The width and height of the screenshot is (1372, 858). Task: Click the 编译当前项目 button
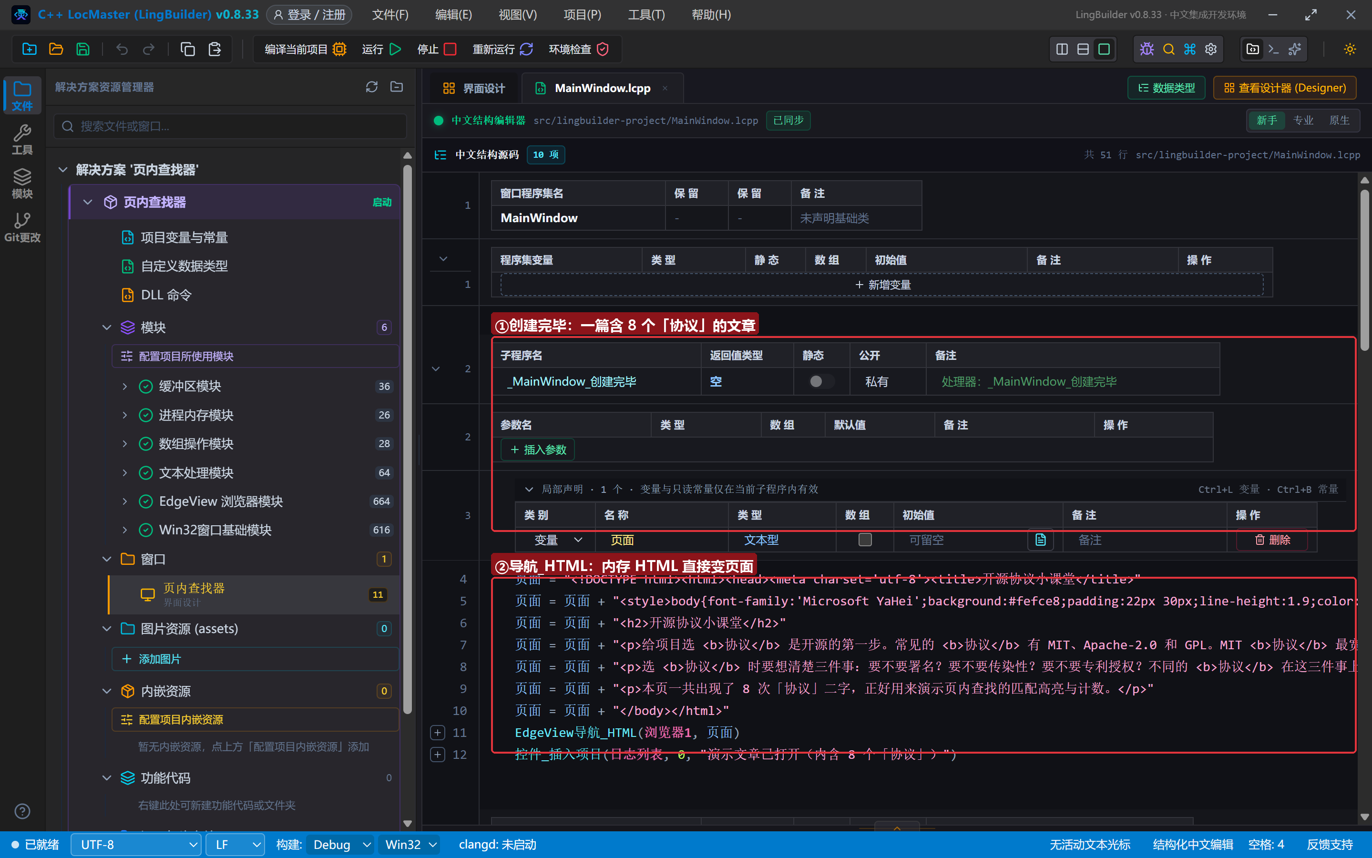coord(305,50)
